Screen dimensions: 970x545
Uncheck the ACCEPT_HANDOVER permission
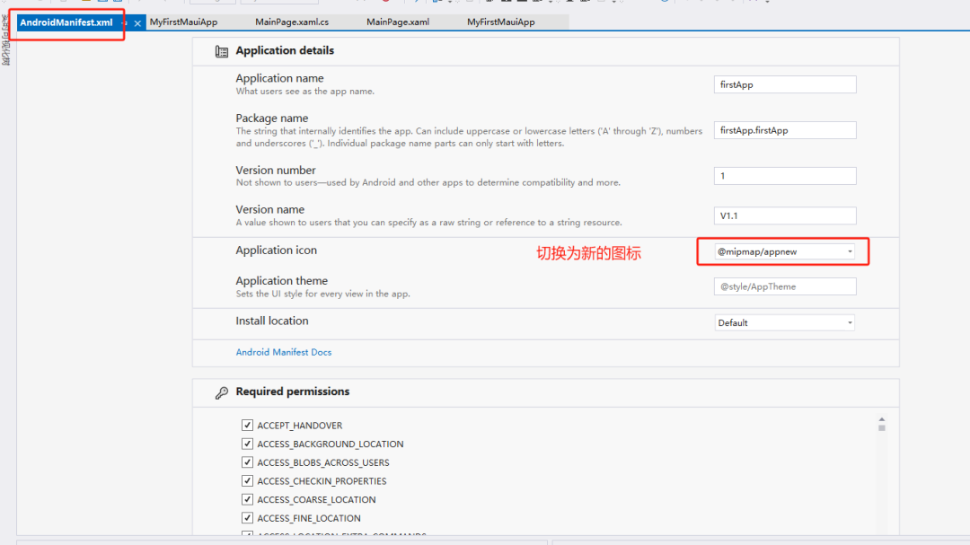pyautogui.click(x=247, y=426)
